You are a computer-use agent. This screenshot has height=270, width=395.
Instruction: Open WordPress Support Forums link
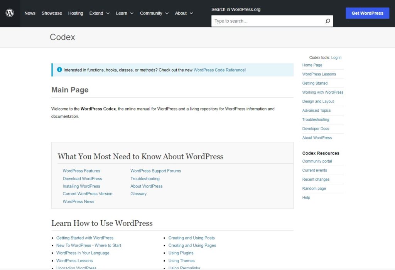click(x=156, y=171)
